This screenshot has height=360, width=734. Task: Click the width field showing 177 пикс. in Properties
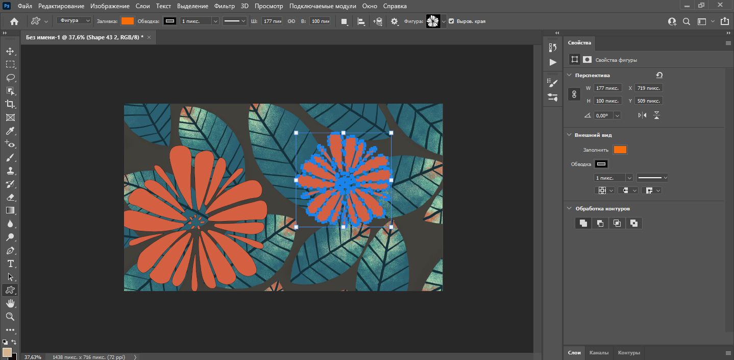click(x=607, y=88)
